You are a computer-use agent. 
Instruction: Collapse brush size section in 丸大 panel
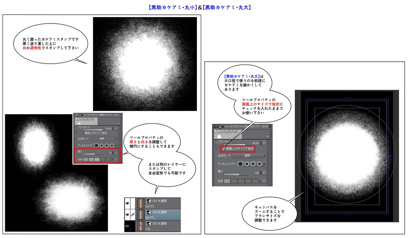[216, 142]
